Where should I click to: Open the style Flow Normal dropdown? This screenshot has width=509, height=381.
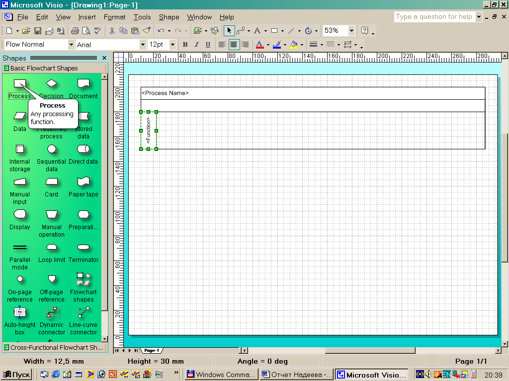pos(71,44)
